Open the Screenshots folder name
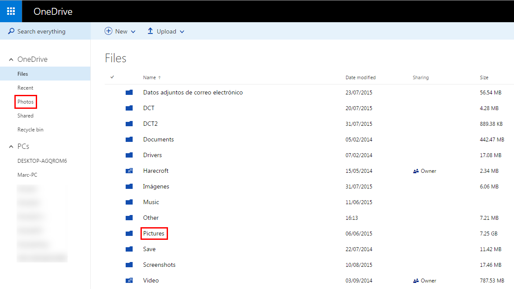Viewport: 514px width, 289px height. (x=159, y=265)
